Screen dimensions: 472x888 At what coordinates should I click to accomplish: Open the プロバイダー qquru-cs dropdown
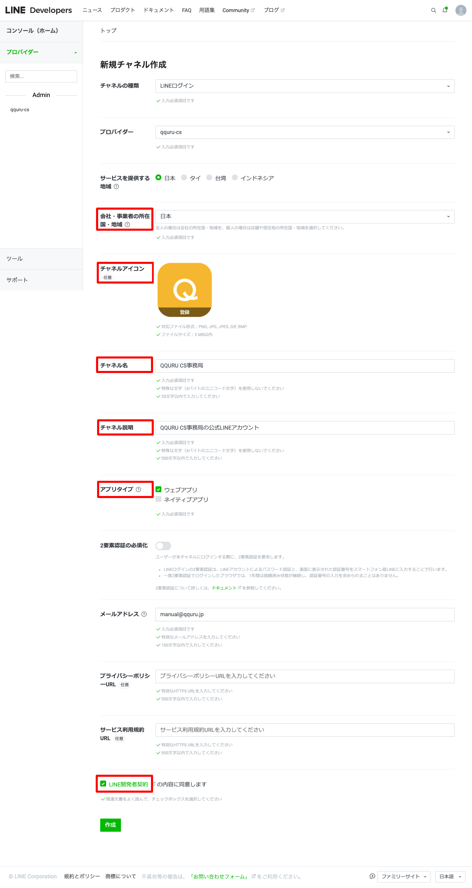[305, 132]
